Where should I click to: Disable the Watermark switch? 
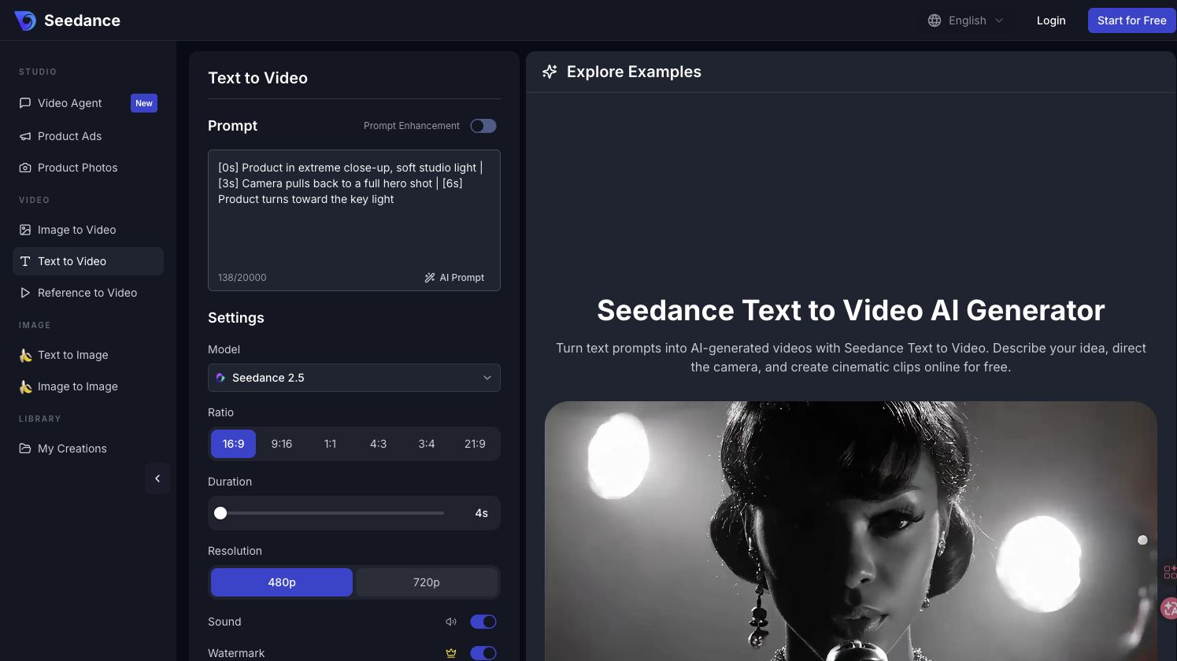pyautogui.click(x=483, y=653)
